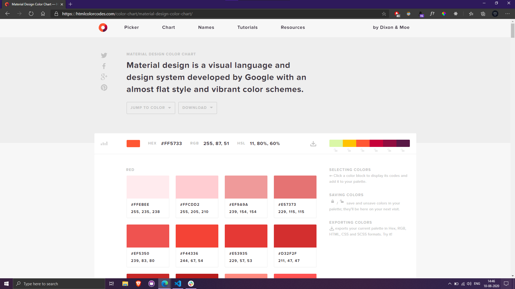This screenshot has width=515, height=289.
Task: Open browser settings via the ellipsis menu
Action: 507,14
